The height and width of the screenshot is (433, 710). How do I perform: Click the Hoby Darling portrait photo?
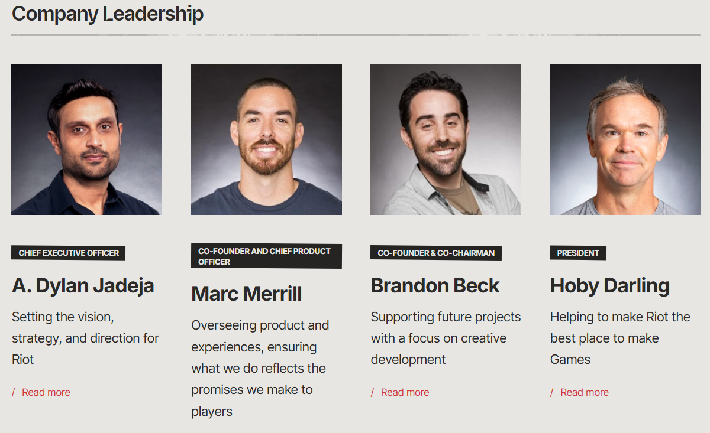tap(625, 139)
